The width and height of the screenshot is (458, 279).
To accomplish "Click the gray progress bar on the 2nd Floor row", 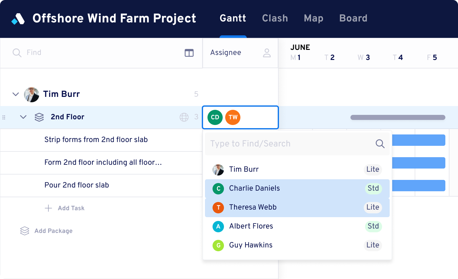I will 397,117.
